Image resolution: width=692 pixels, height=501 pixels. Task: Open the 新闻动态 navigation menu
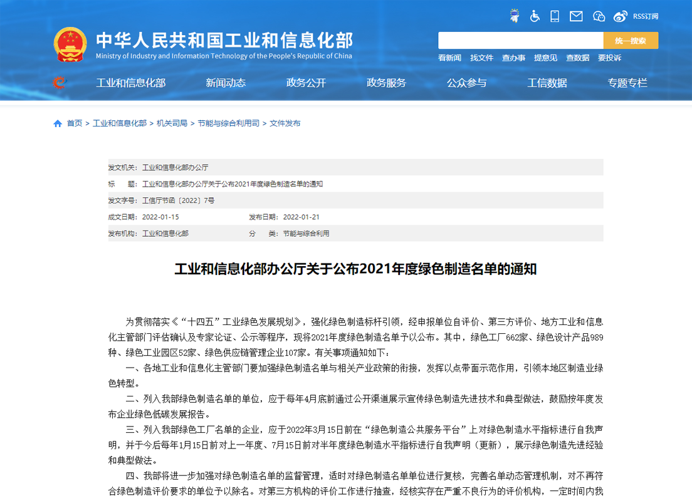pos(226,83)
